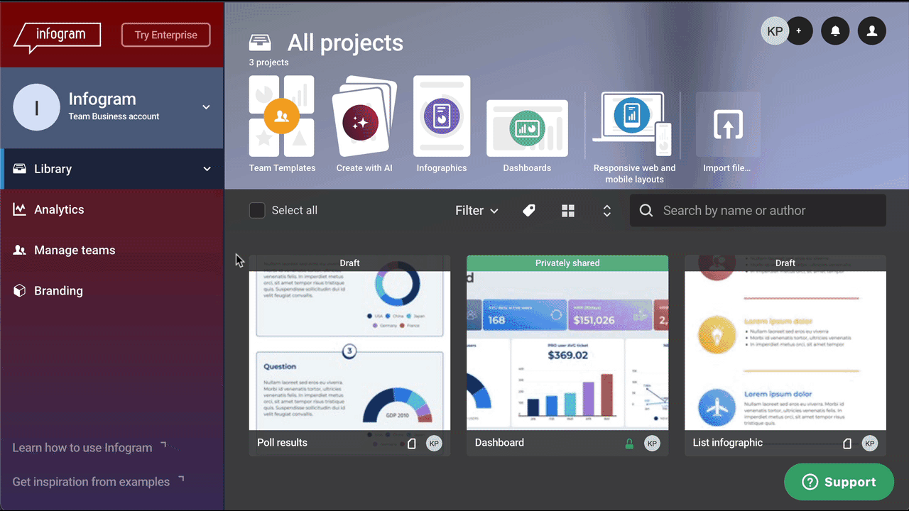Click KP author badge on List infographic
The height and width of the screenshot is (511, 909).
pyautogui.click(x=870, y=444)
